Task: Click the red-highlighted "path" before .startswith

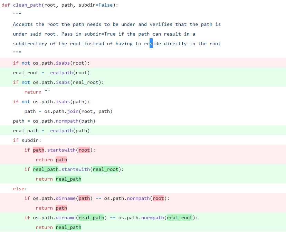Action: coord(38,150)
